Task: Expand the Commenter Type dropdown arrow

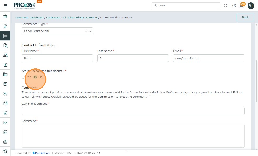Action: (90, 31)
